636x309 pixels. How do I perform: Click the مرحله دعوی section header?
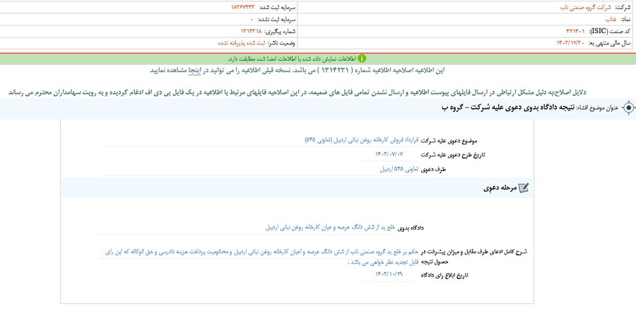[x=498, y=187]
